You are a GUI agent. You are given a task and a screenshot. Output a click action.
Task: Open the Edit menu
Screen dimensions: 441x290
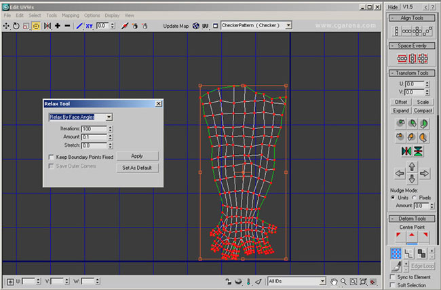click(20, 15)
